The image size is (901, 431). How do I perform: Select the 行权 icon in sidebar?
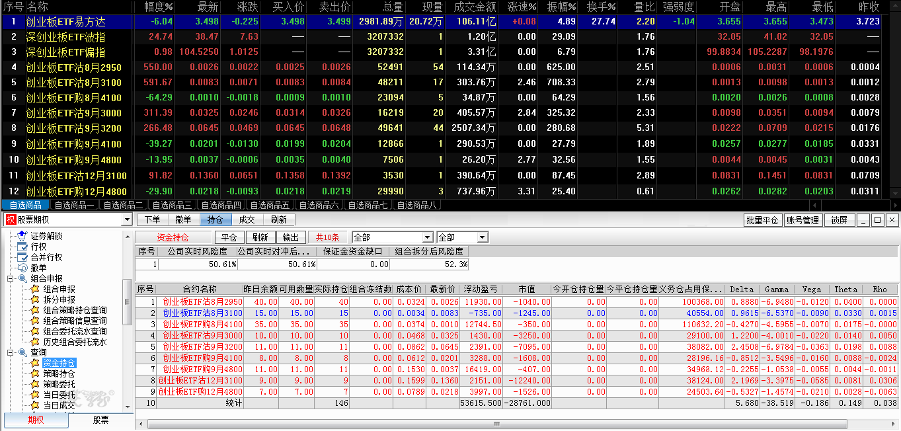[22, 247]
